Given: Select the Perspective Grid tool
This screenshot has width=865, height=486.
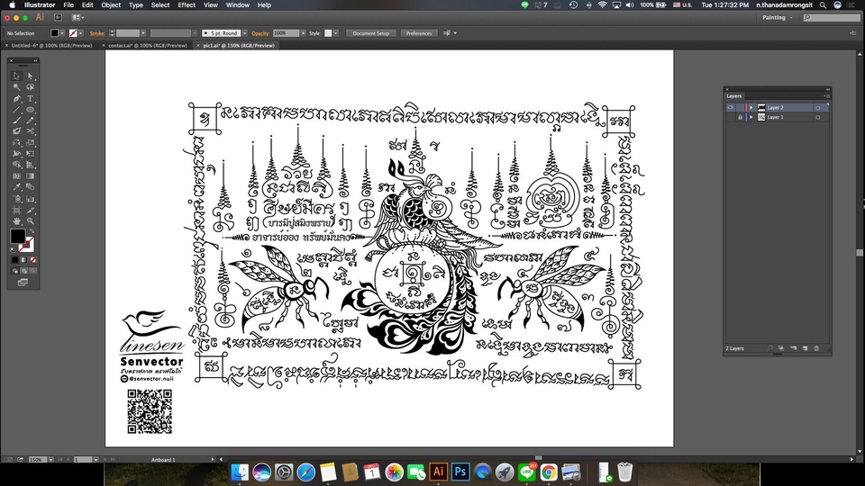Looking at the screenshot, I should [31, 165].
